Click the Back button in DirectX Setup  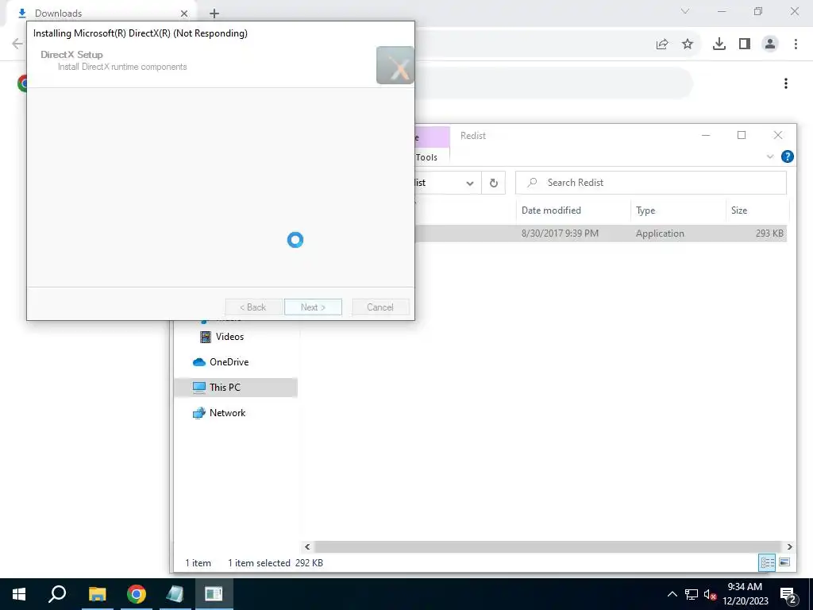253,307
